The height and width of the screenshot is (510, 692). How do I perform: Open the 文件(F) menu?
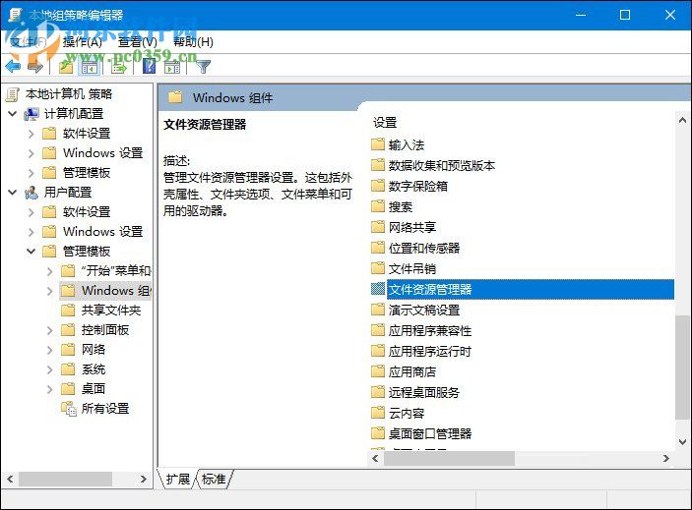tap(28, 42)
